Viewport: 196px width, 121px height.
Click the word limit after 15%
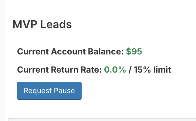(x=162, y=70)
